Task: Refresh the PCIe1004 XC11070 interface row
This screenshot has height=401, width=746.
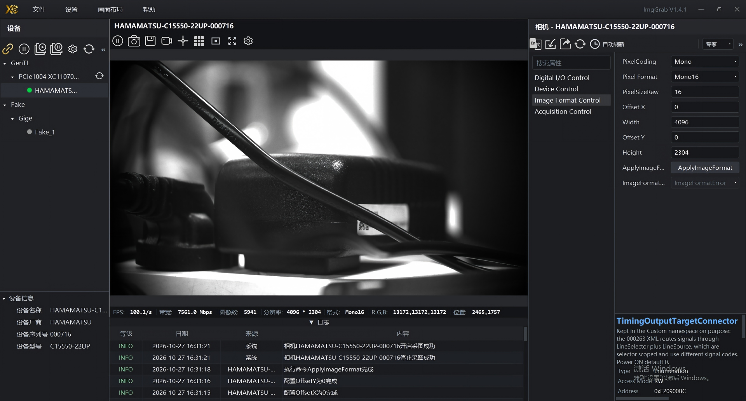Action: 99,76
